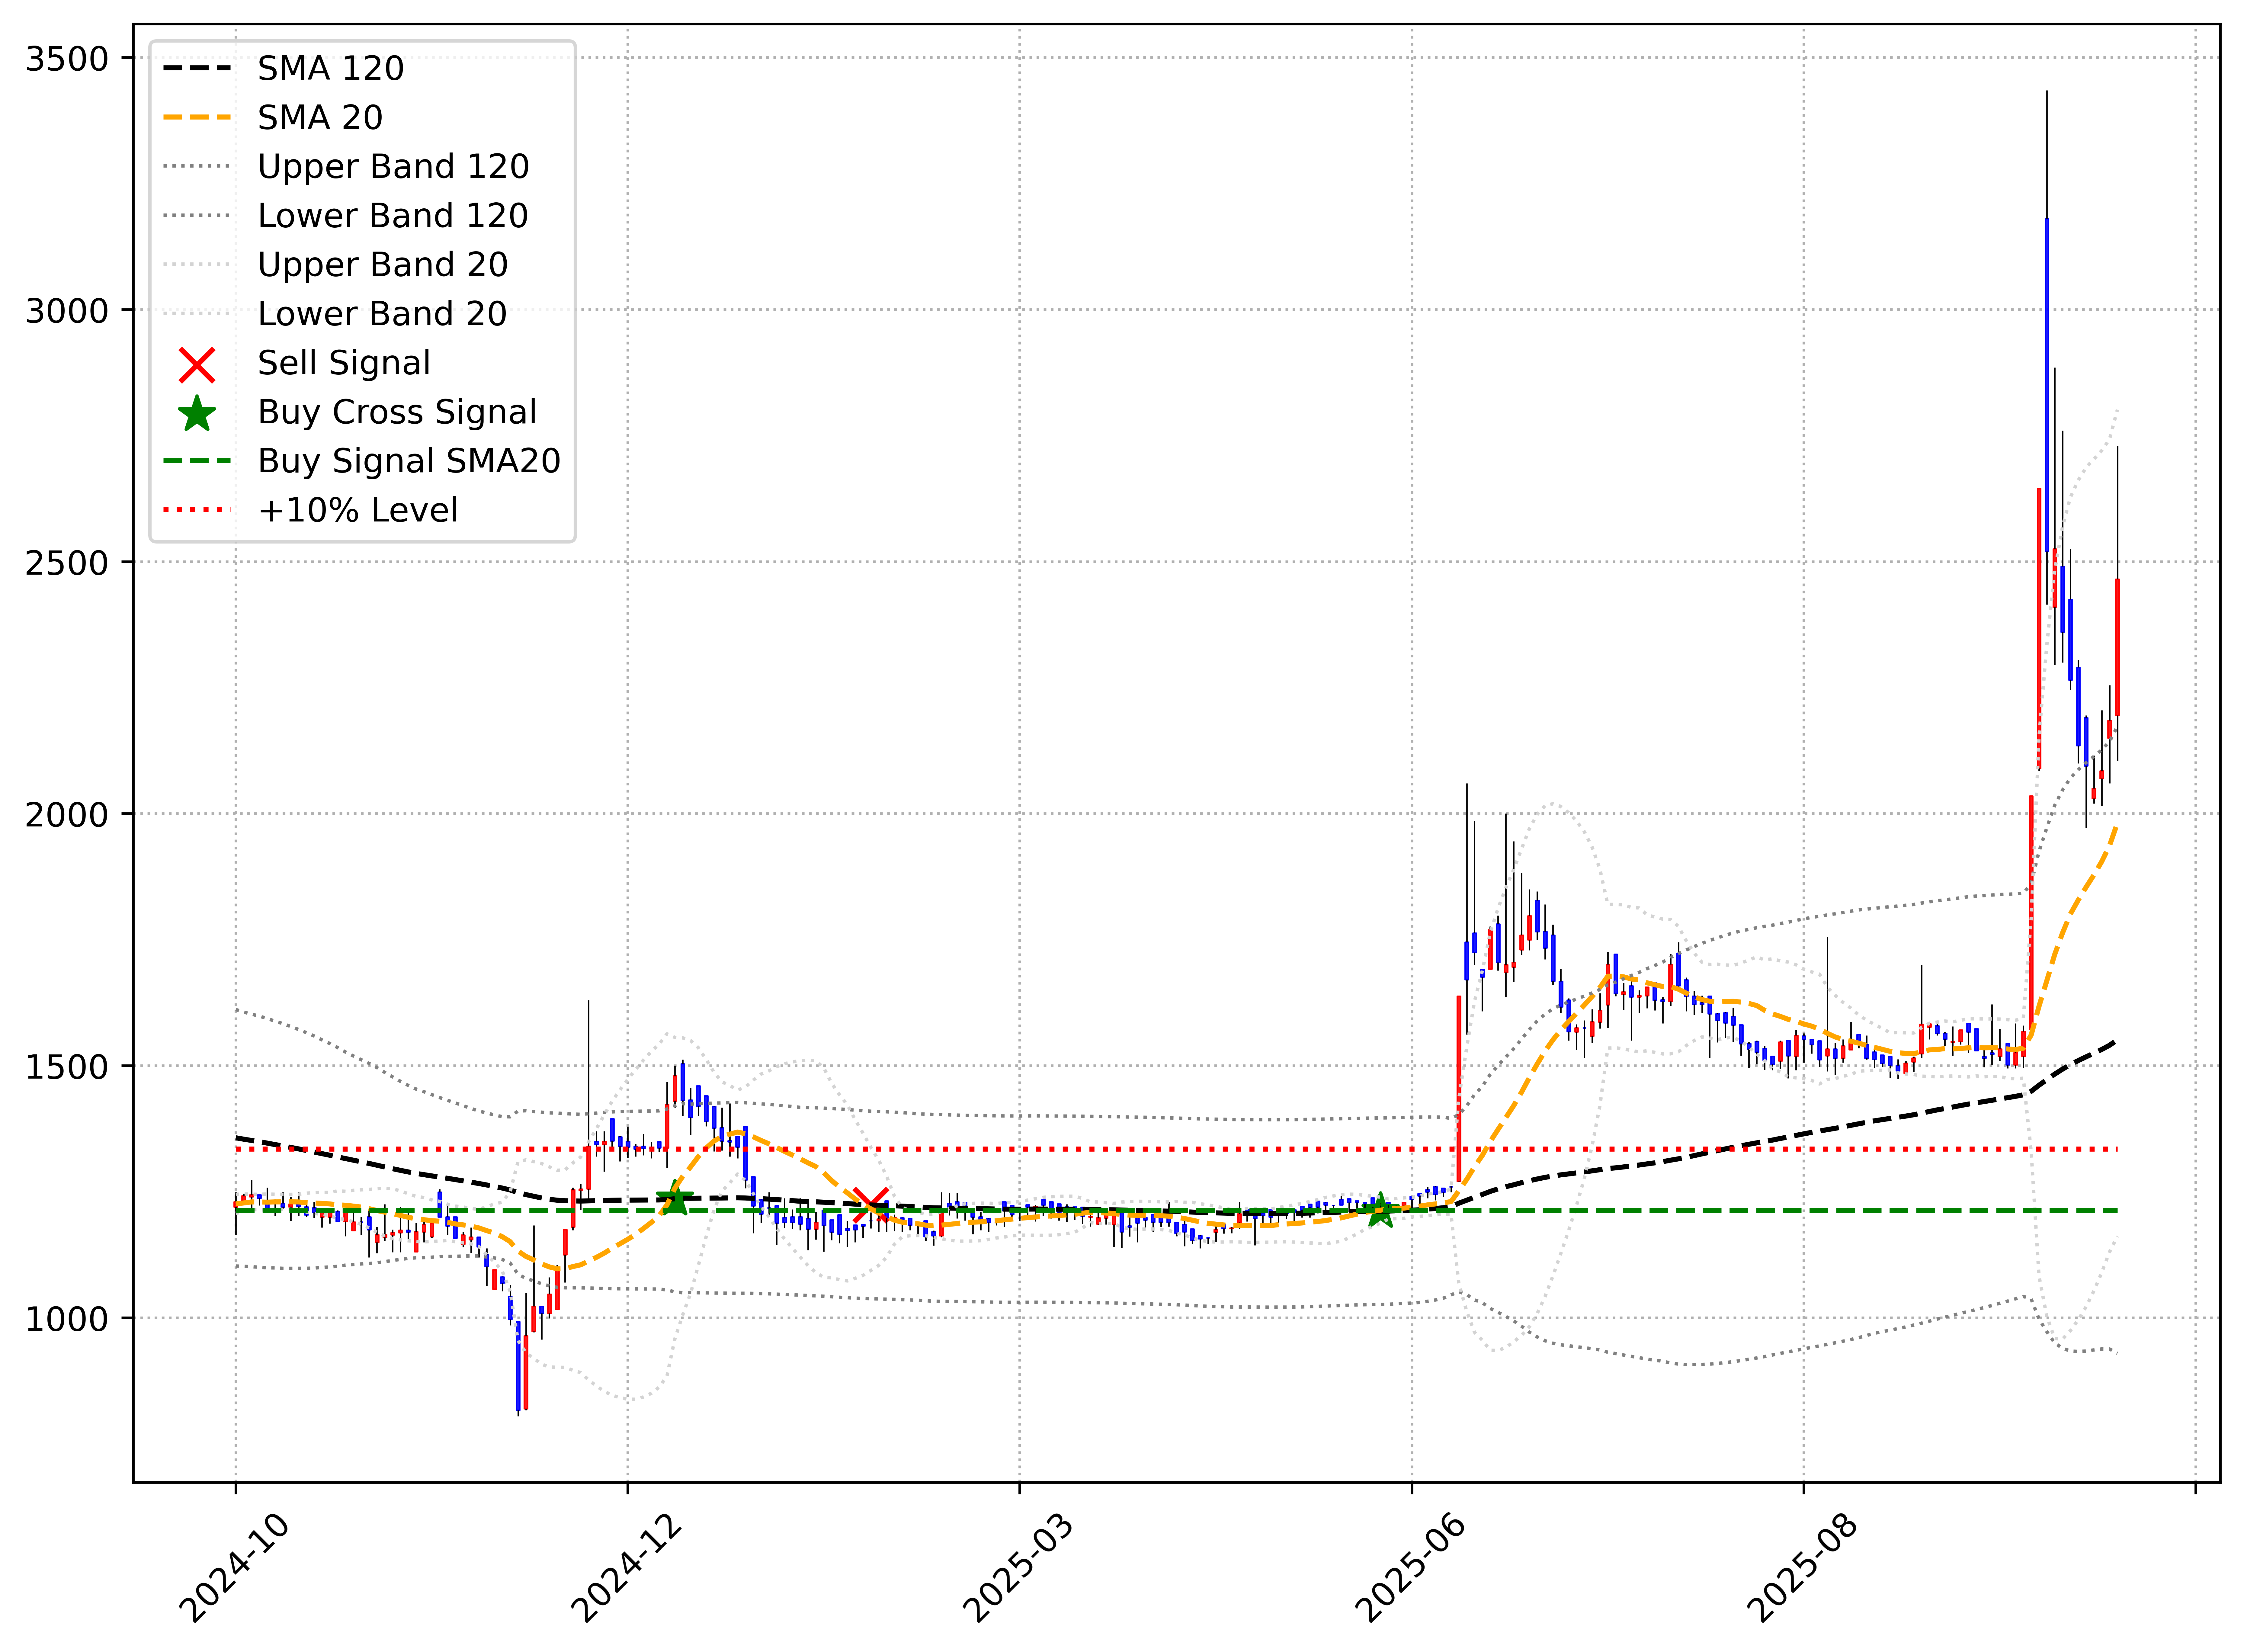This screenshot has height=1652, width=2244.
Task: Click the red X icon in the legend
Action: [x=197, y=365]
